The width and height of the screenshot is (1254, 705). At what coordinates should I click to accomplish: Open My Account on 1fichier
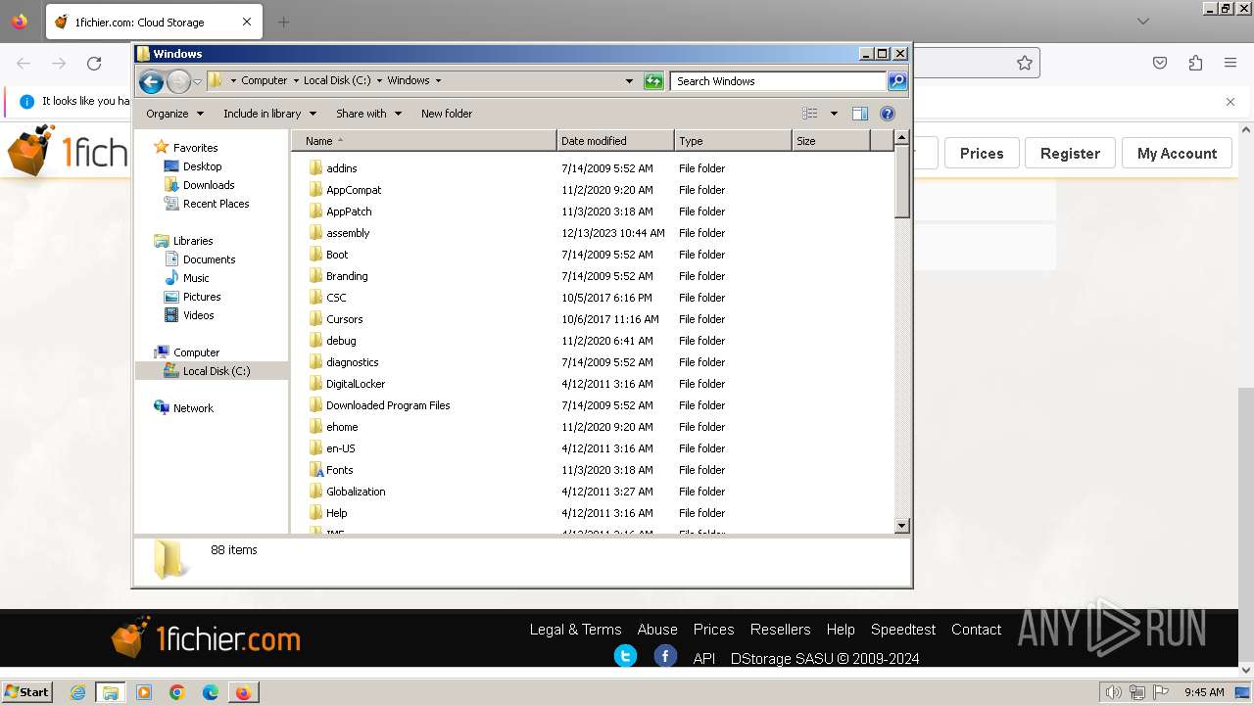(1177, 153)
